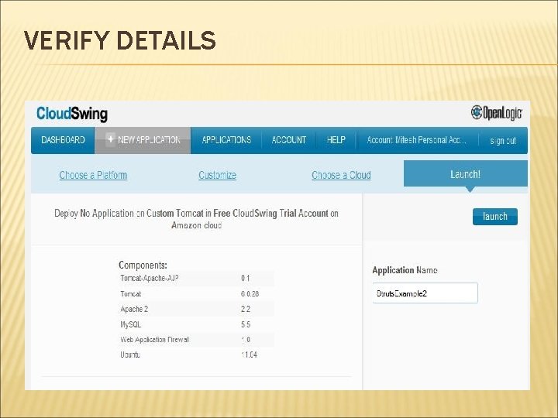558x418 pixels.
Task: Click the OpenLogic logo
Action: 497,113
